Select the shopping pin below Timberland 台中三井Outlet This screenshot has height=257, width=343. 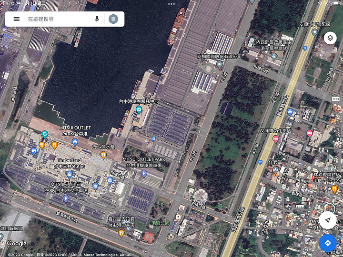click(x=69, y=175)
